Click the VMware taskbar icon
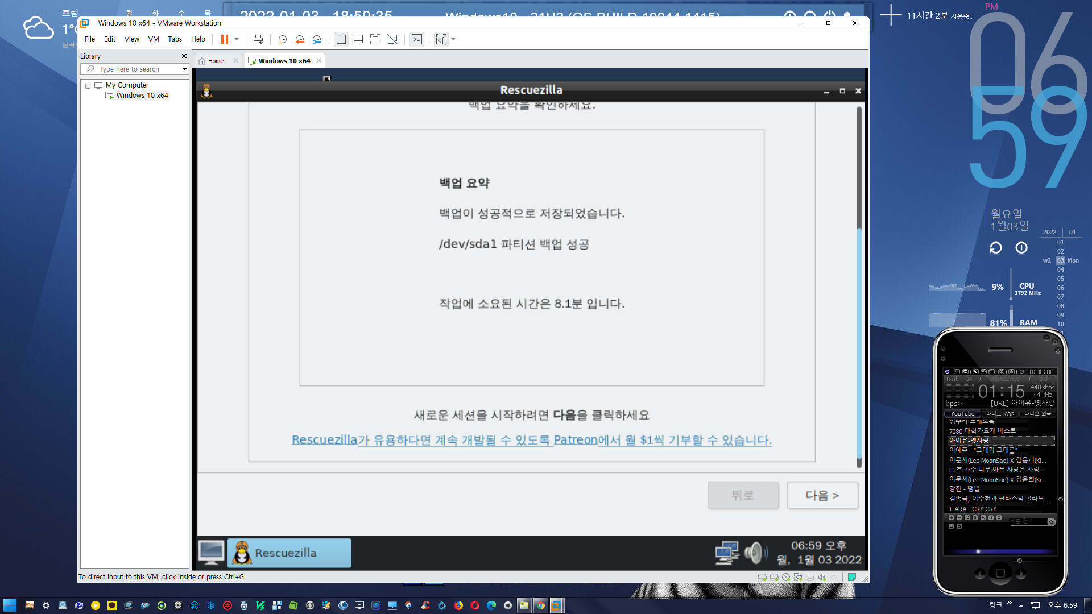This screenshot has width=1092, height=614. 556,605
